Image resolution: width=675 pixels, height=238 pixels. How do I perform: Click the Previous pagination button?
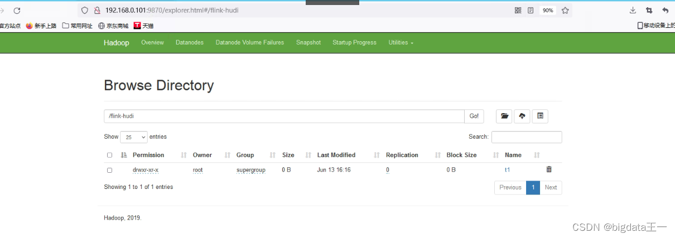click(510, 187)
